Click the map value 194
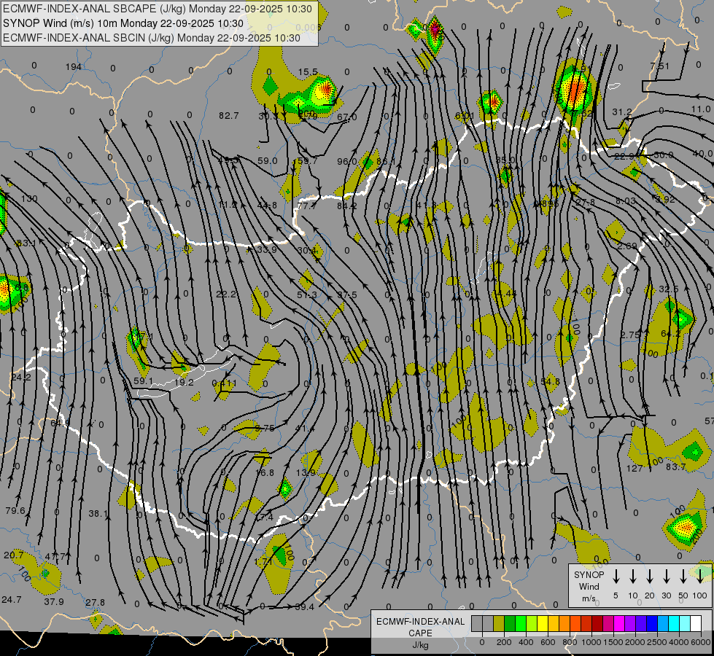This screenshot has height=656, width=714. (74, 67)
